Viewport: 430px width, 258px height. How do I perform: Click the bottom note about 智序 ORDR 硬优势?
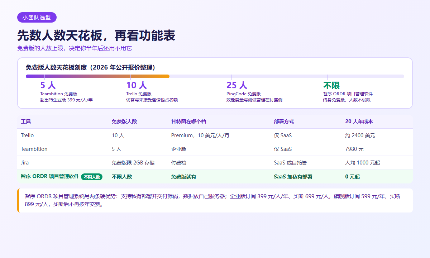tap(215, 200)
